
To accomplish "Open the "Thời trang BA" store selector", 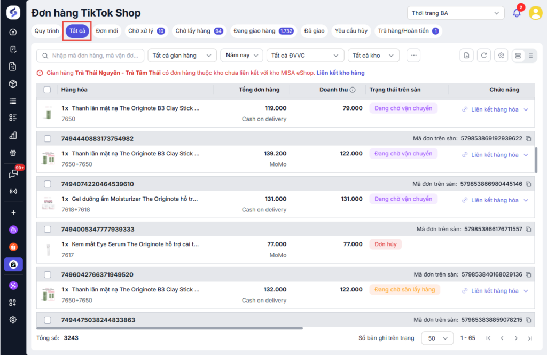I will [456, 13].
